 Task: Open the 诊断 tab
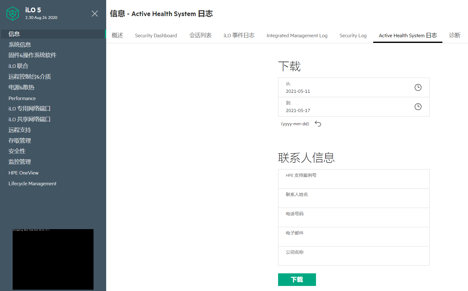click(x=455, y=35)
